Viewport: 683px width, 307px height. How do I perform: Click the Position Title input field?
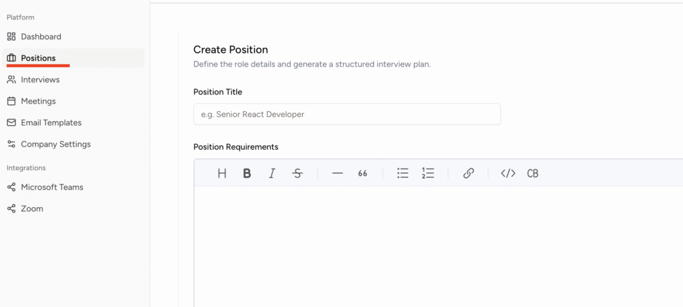coord(347,114)
